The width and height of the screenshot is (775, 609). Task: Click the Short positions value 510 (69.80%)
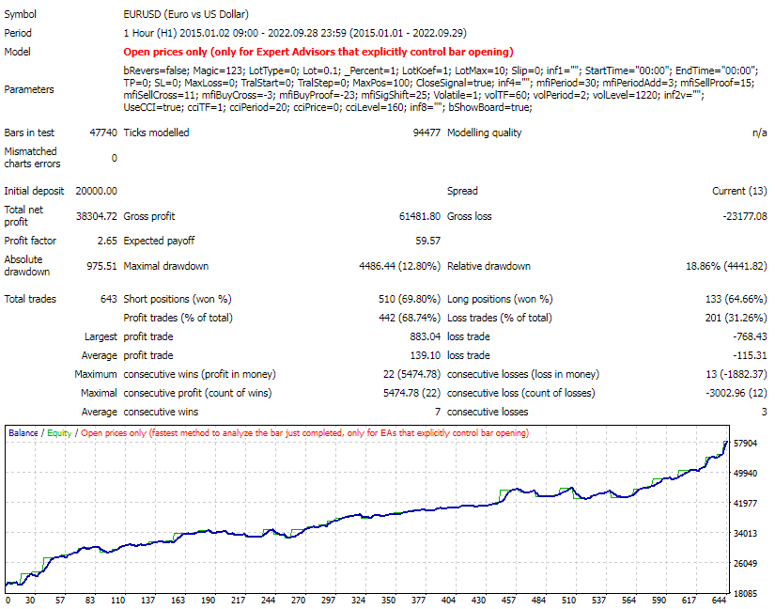point(410,299)
